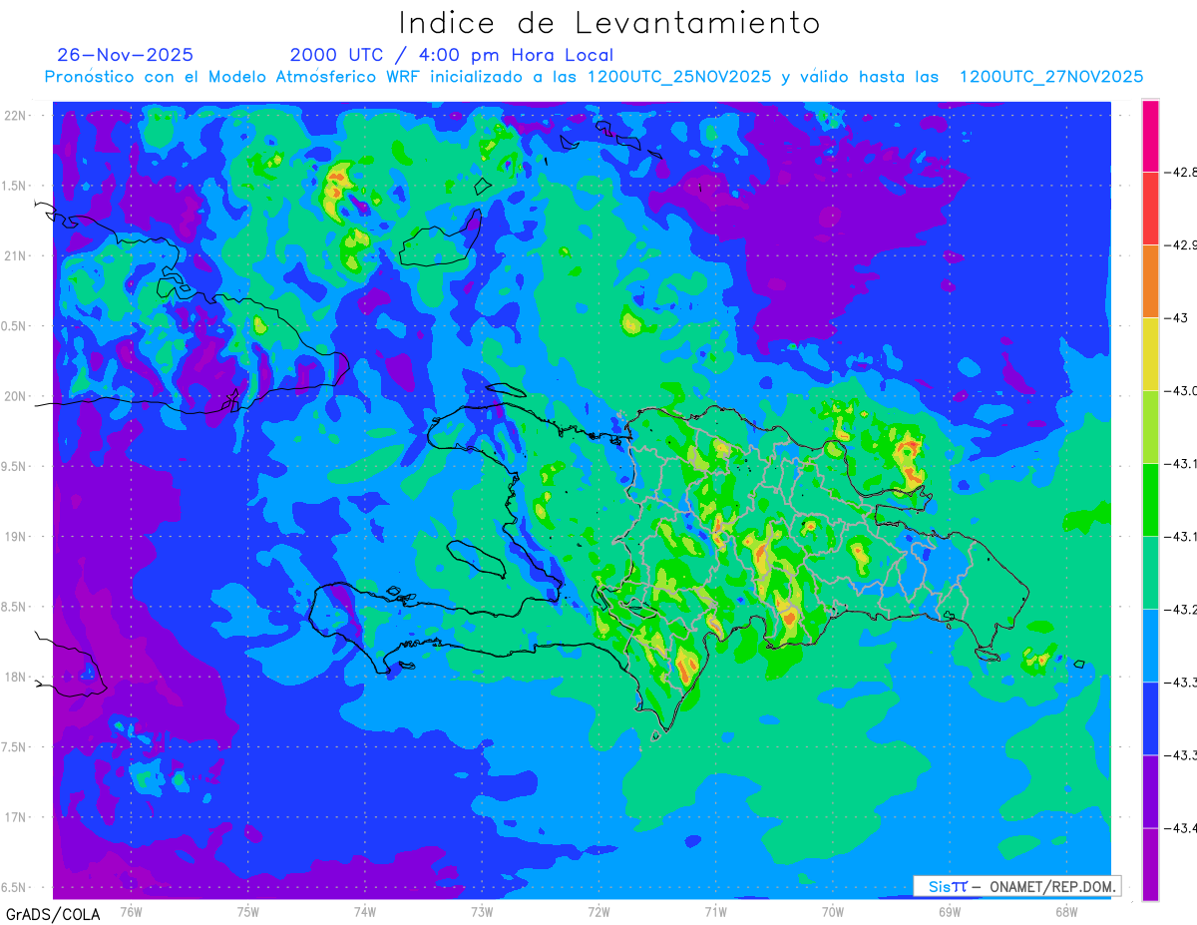This screenshot has width=1197, height=925.
Task: Click the '73W' longitude label
Action: coord(482,912)
